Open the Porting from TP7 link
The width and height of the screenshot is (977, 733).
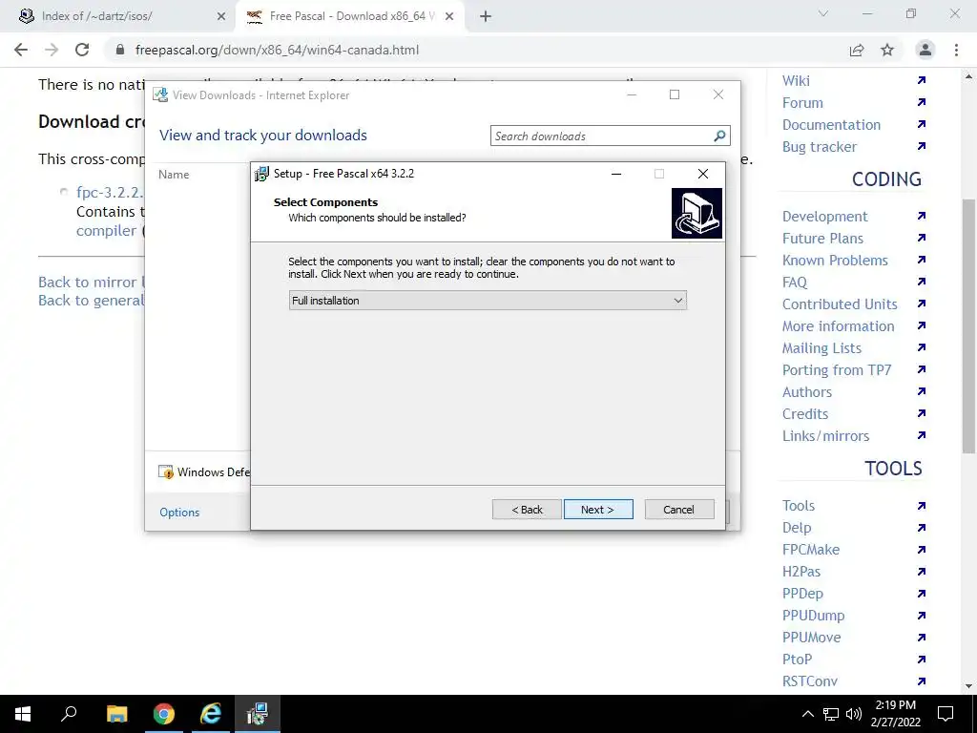pos(837,369)
